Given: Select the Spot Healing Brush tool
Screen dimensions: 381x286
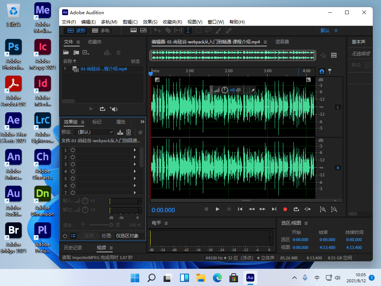Looking at the screenshot, I should coord(228,30).
